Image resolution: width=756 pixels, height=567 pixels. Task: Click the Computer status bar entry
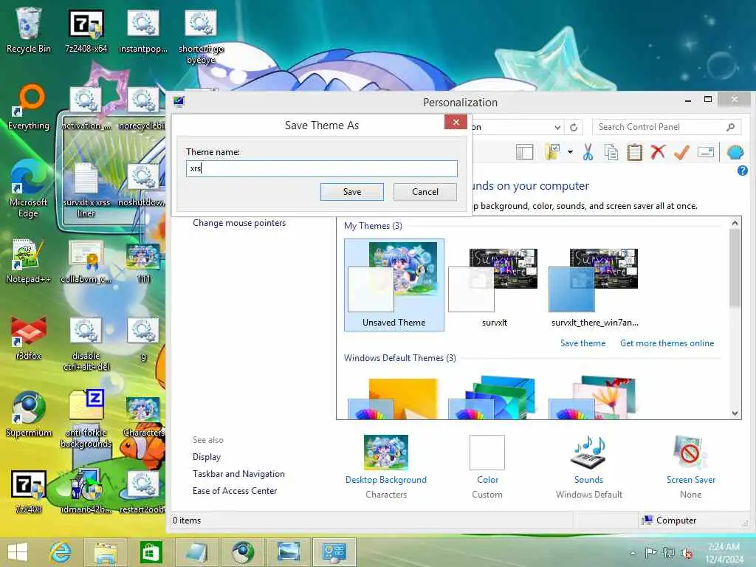pos(669,520)
